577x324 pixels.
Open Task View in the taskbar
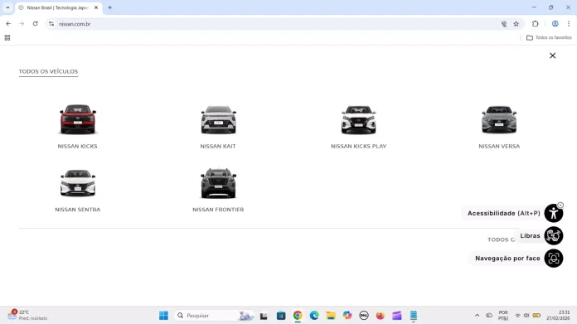[264, 316]
